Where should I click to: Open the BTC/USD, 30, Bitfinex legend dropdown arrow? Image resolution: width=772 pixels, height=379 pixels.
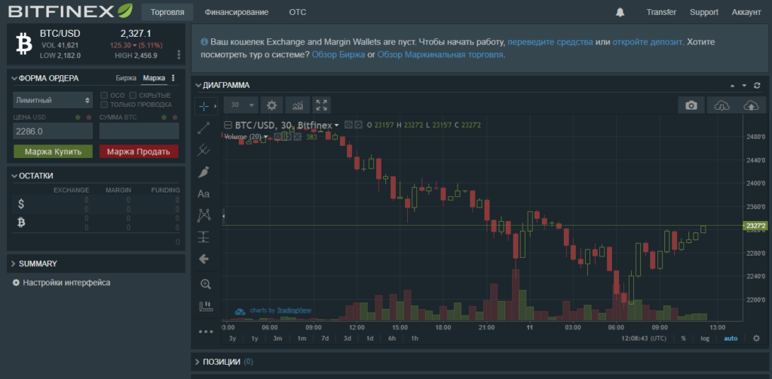pyautogui.click(x=337, y=125)
